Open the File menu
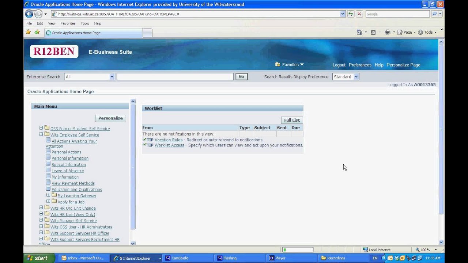This screenshot has width=468, height=263. pyautogui.click(x=29, y=23)
